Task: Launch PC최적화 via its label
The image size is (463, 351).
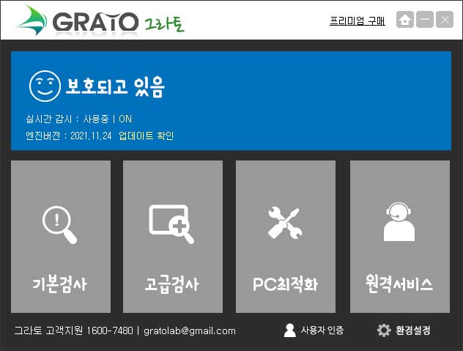Action: [x=285, y=284]
